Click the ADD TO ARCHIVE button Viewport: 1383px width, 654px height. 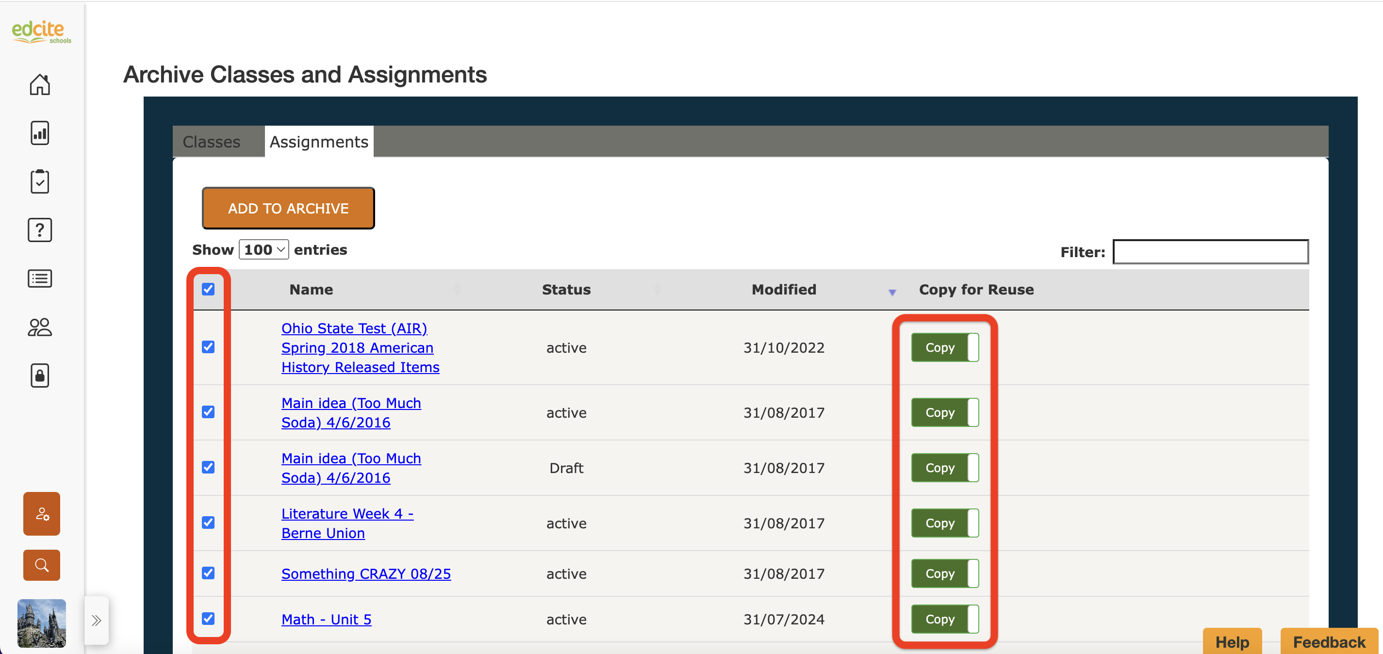point(288,208)
